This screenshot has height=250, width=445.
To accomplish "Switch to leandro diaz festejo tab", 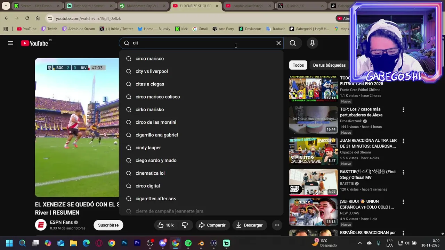I will [x=248, y=6].
